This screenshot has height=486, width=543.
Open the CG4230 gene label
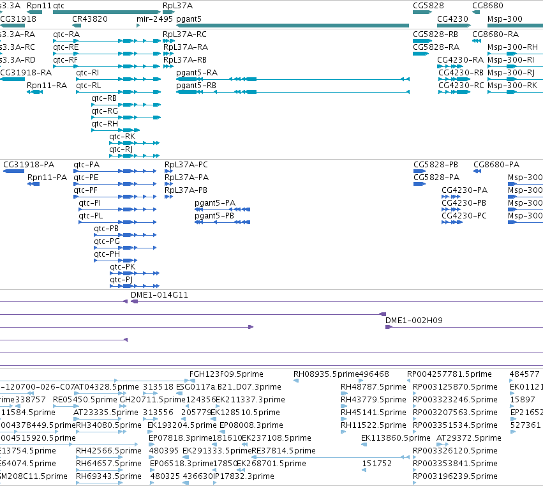point(452,19)
